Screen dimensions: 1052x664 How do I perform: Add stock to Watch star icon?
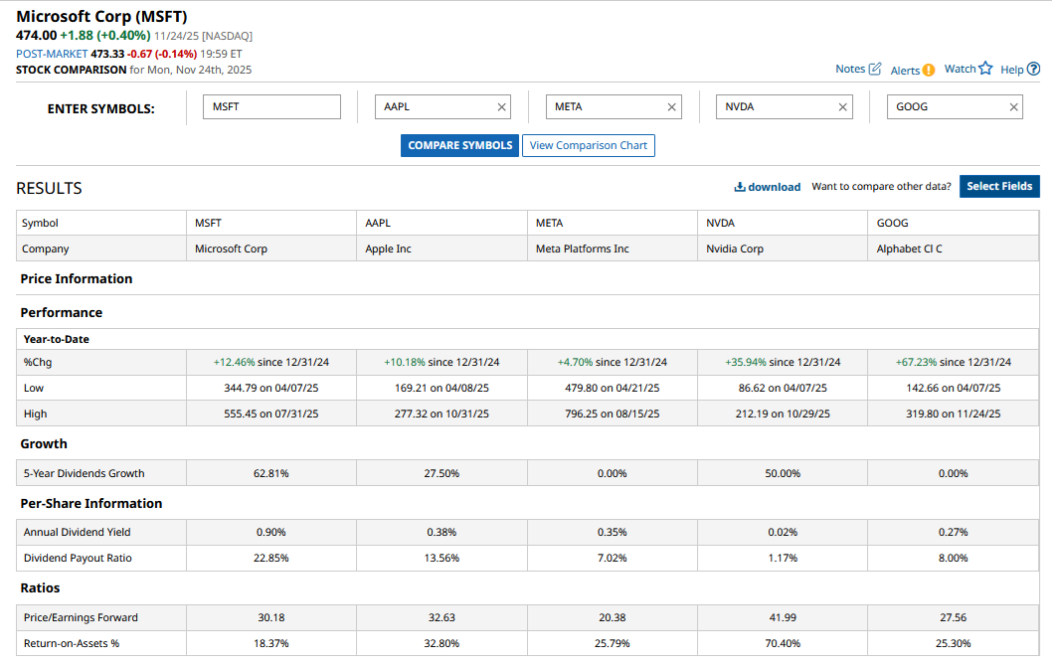point(985,69)
